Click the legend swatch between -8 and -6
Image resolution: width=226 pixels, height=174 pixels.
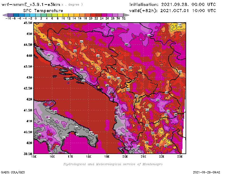(x=16, y=15)
